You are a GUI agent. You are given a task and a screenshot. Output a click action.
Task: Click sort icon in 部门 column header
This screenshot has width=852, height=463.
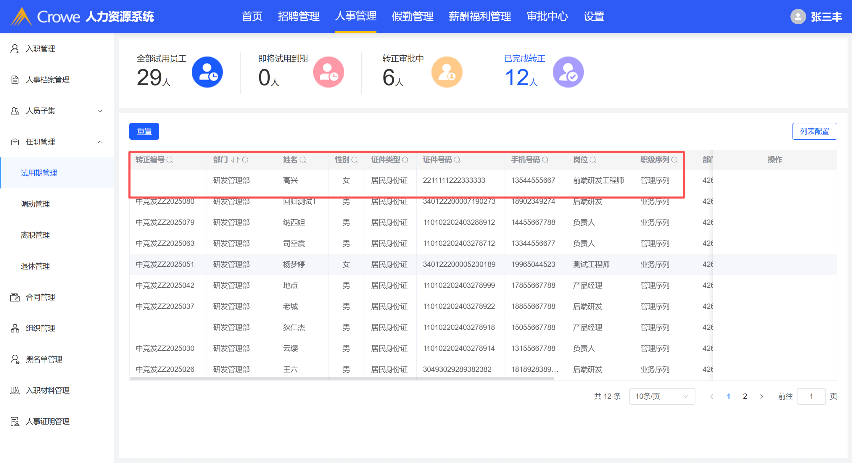[x=235, y=160]
